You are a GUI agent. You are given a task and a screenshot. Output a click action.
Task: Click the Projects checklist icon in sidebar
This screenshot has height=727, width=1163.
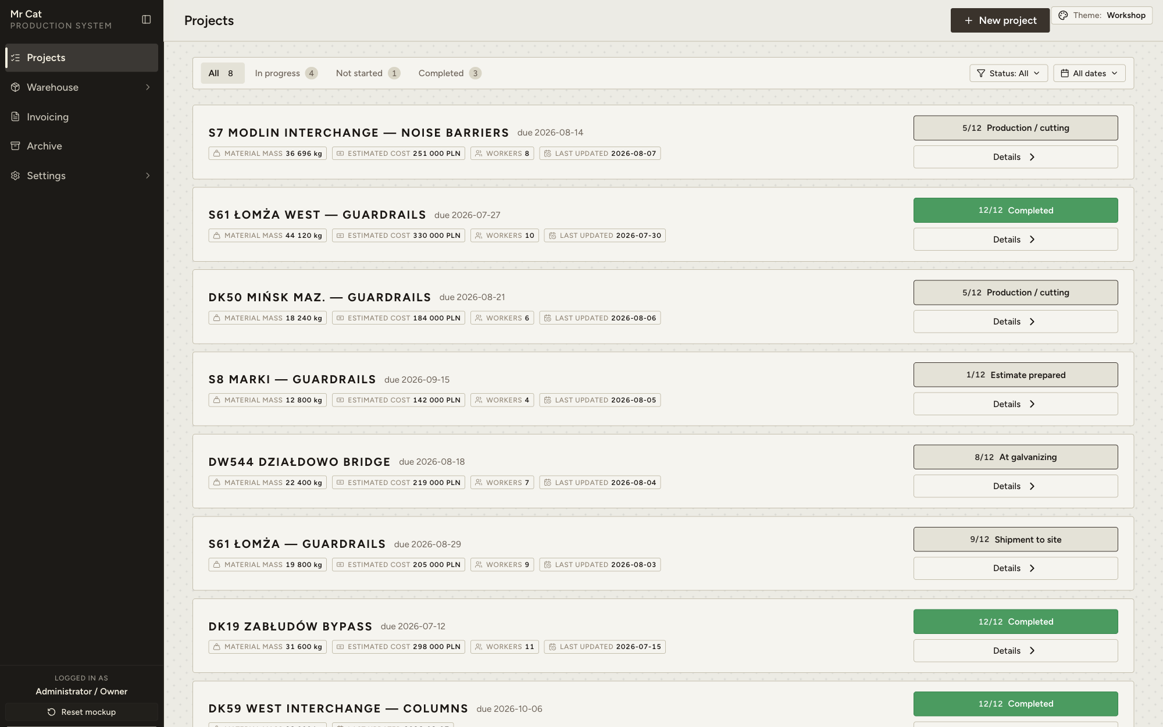click(16, 58)
